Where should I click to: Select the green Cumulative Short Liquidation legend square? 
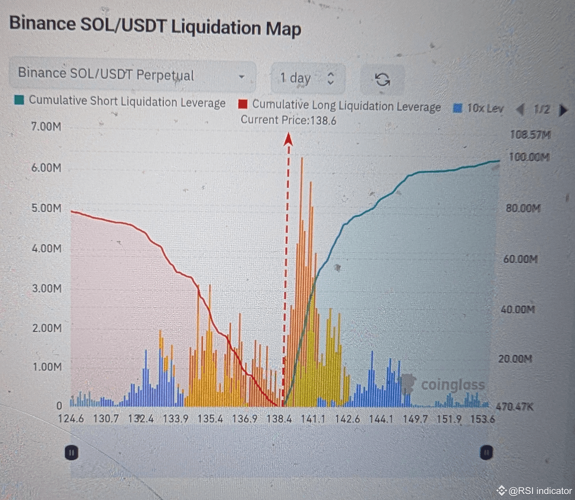19,101
